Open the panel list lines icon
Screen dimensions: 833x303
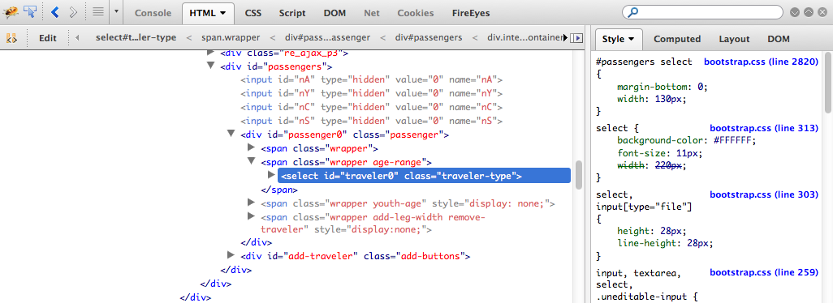98,12
